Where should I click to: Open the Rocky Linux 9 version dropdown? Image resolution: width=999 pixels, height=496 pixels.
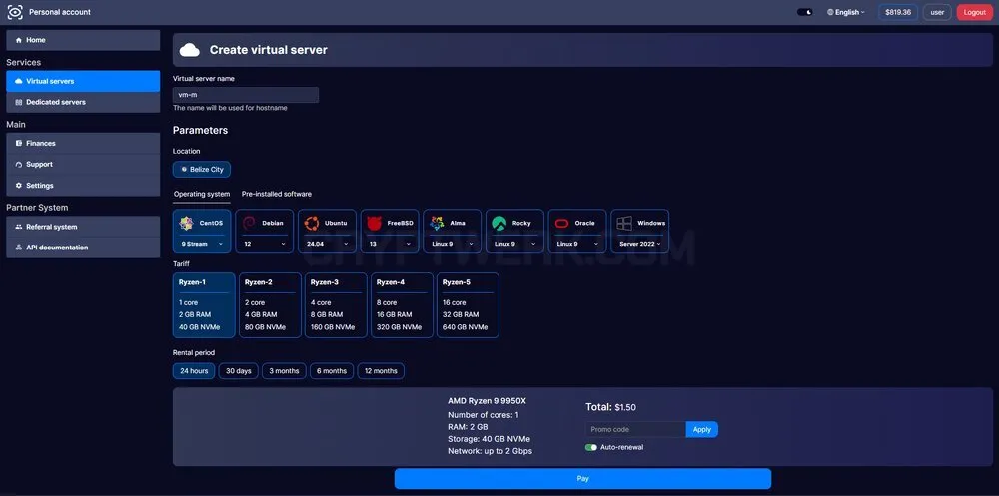(x=513, y=244)
